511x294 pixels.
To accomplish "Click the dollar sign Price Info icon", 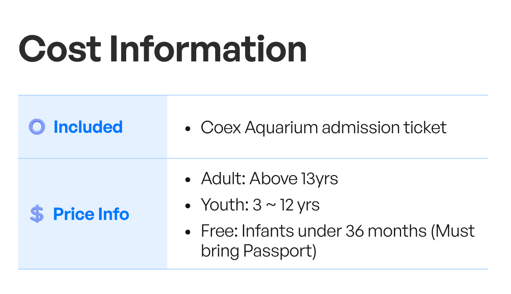I will click(37, 214).
